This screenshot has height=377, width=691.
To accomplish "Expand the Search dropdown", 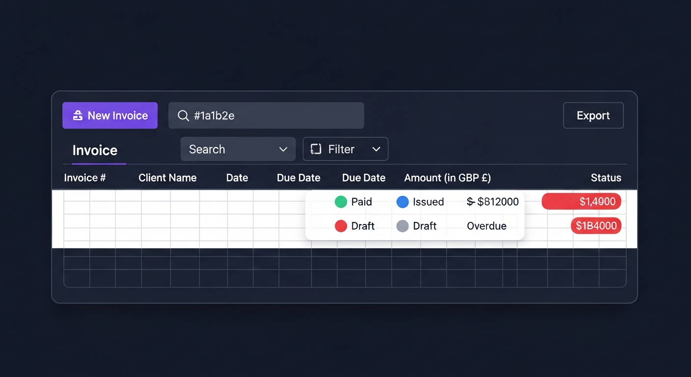I will (x=238, y=149).
